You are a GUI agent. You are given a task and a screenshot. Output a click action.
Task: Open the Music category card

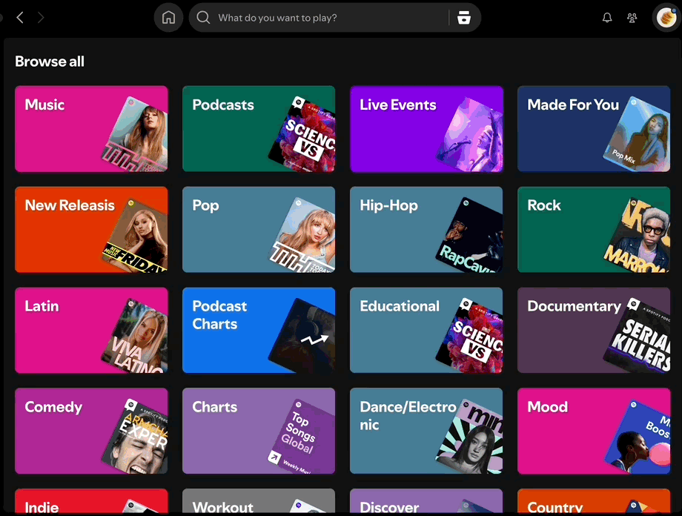[x=91, y=129]
